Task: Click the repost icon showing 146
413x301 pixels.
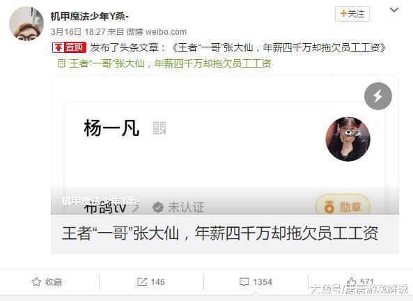Action: pyautogui.click(x=141, y=281)
